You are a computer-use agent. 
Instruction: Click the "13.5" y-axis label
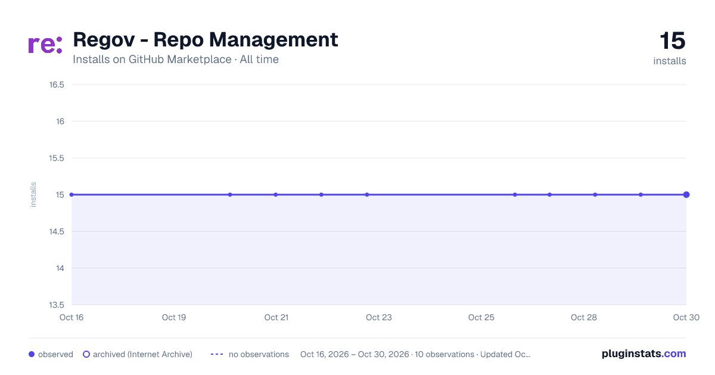[57, 305]
